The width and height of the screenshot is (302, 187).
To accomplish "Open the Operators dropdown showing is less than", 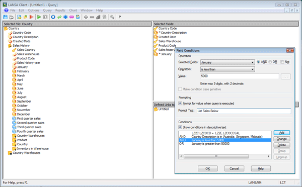I will point(228,69).
